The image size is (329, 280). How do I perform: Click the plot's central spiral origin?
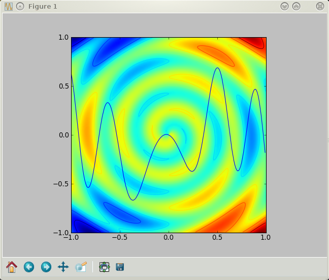point(169,135)
